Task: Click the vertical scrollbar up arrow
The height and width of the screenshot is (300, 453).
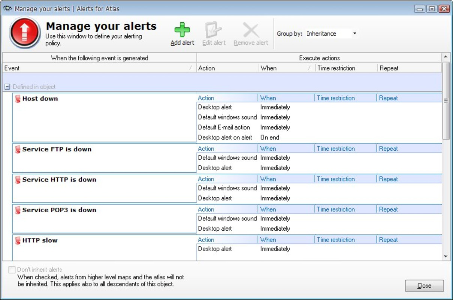Action: tap(446, 57)
